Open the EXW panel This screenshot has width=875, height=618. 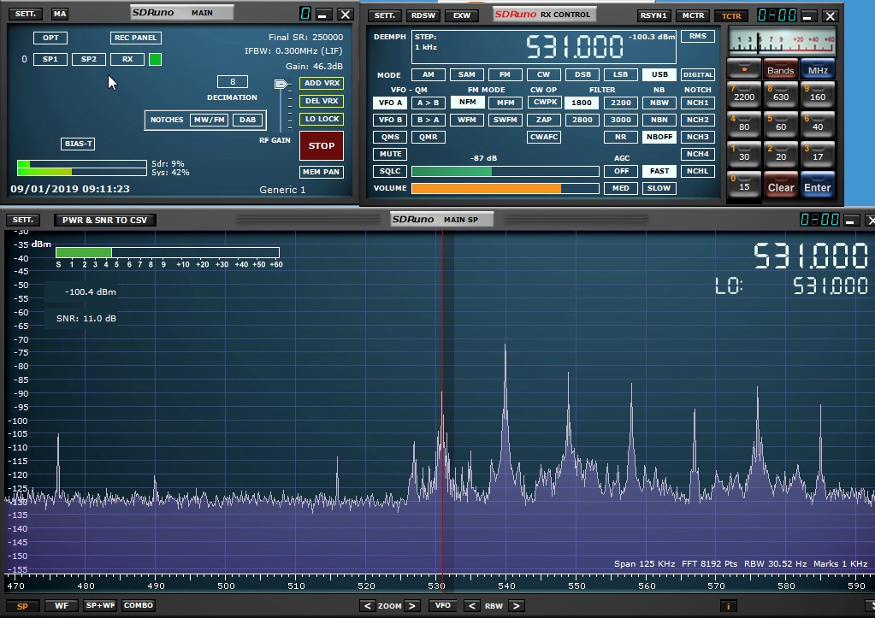[x=462, y=15]
